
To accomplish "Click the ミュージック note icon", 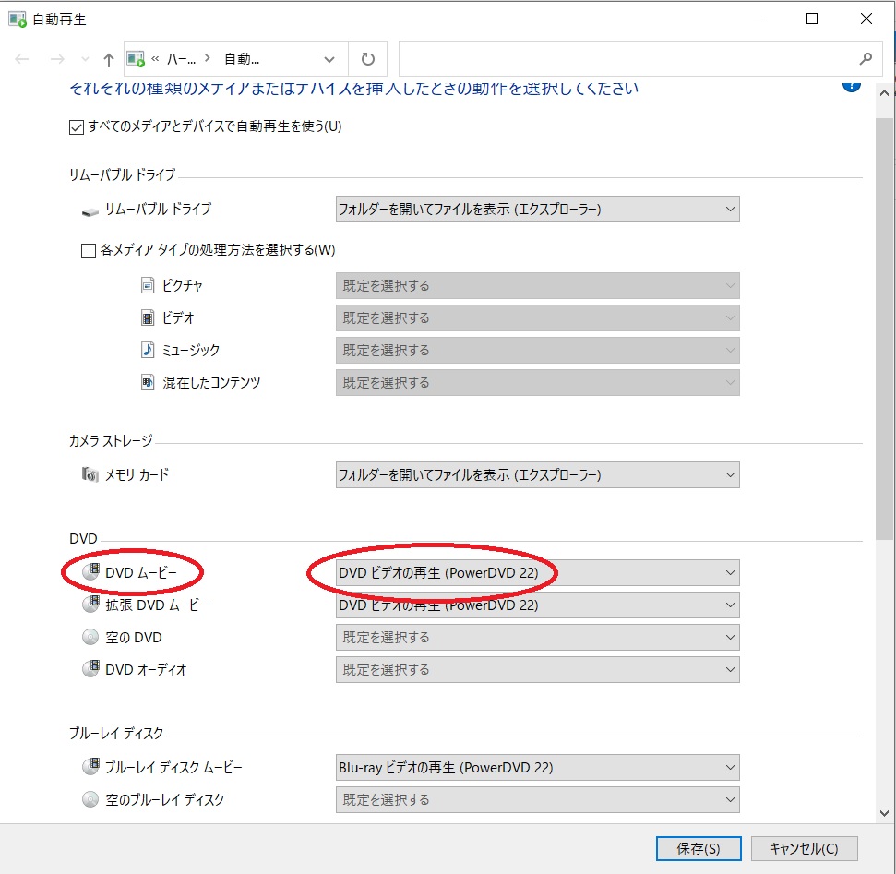I will point(148,350).
